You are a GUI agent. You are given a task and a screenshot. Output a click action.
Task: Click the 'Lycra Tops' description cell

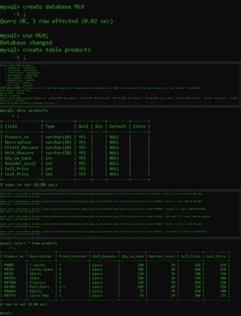39,296
